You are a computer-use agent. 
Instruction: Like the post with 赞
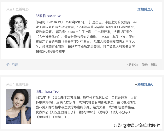pyautogui.click(x=8, y=65)
